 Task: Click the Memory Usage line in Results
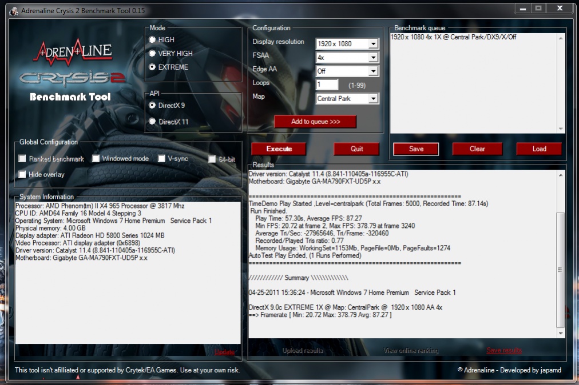pyautogui.click(x=352, y=248)
